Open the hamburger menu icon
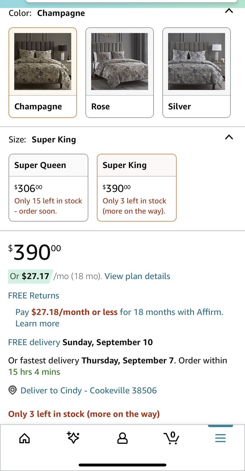Image resolution: width=245 pixels, height=471 pixels. pyautogui.click(x=220, y=438)
